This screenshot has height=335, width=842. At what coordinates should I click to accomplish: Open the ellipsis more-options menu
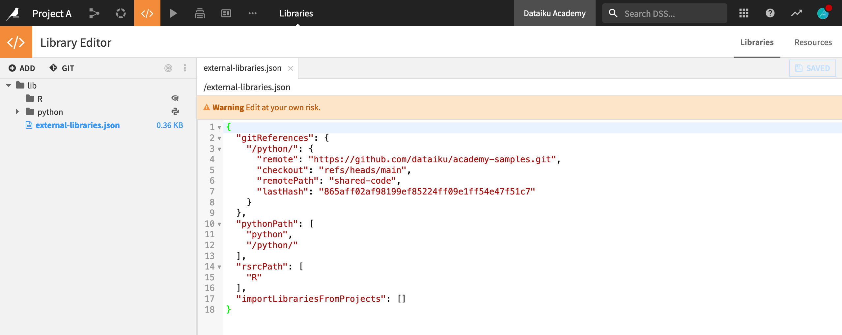253,13
